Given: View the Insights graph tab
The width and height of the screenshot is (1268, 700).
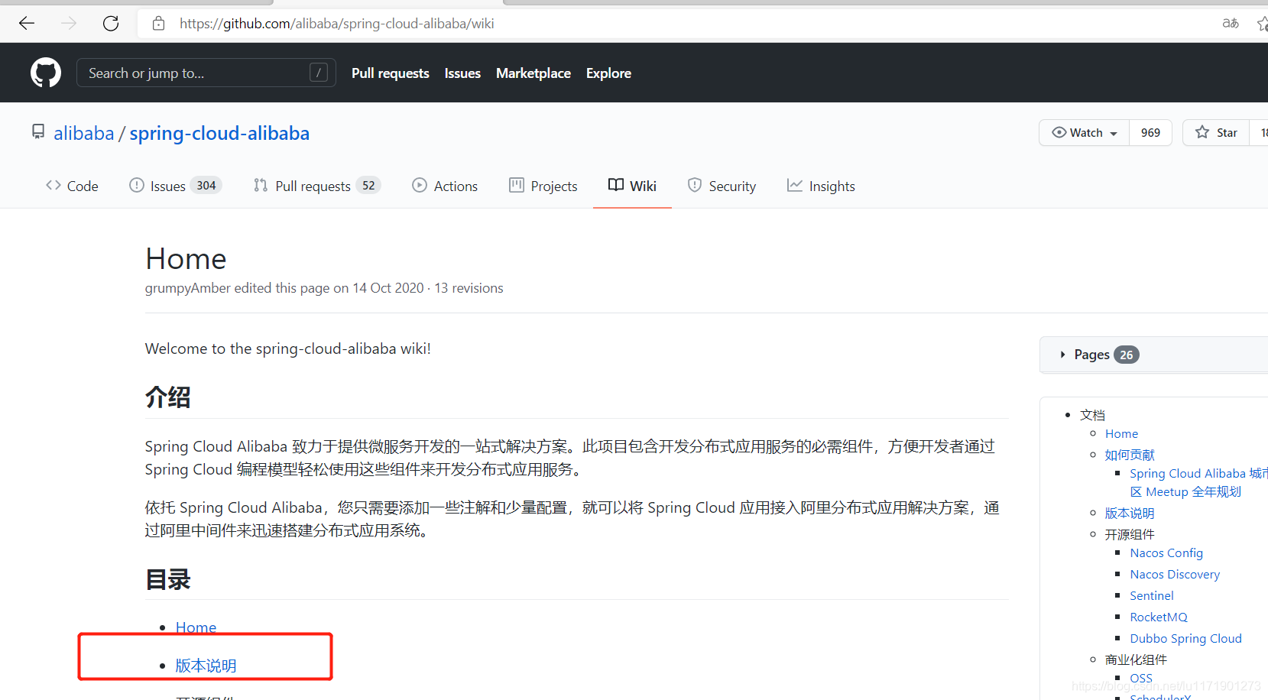Looking at the screenshot, I should click(x=820, y=185).
